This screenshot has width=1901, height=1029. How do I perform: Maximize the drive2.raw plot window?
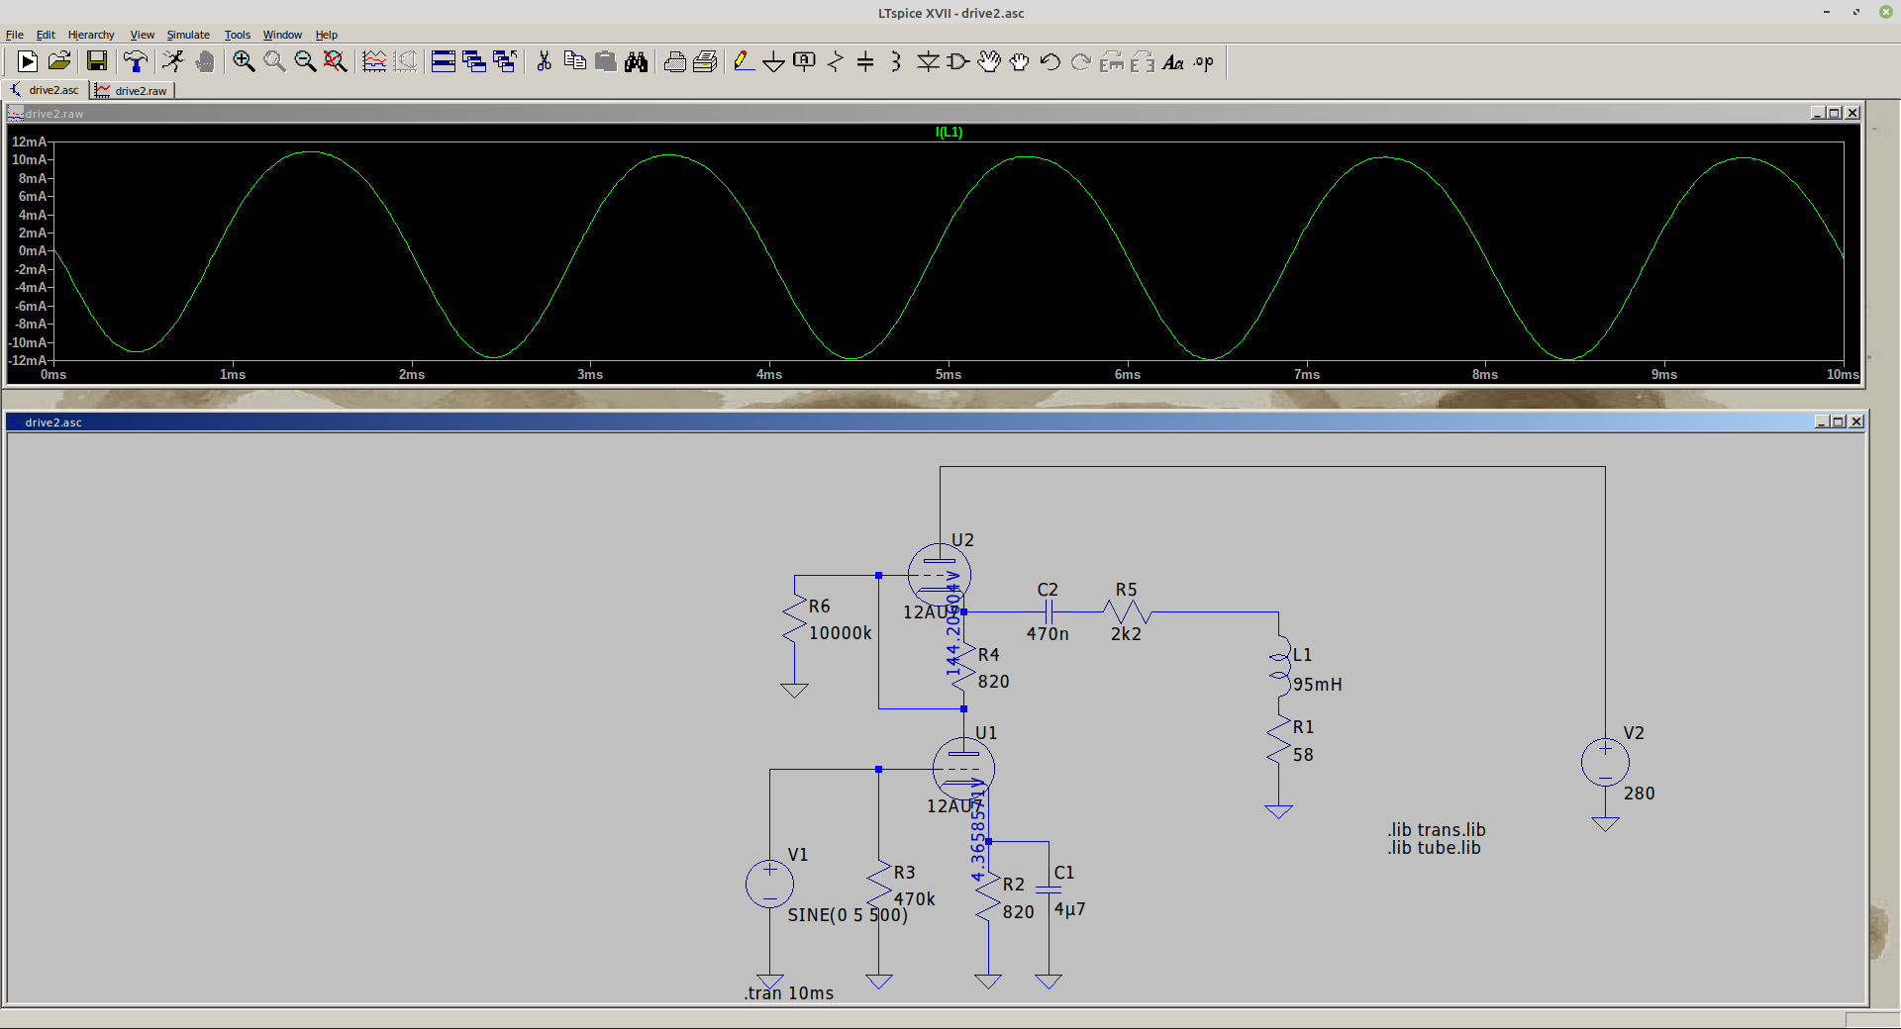pyautogui.click(x=1835, y=113)
